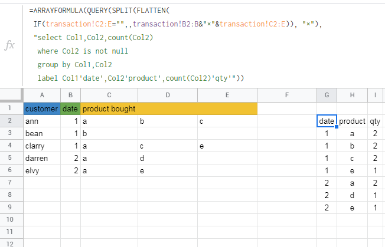Select column H header
The image size is (385, 247).
352,95
